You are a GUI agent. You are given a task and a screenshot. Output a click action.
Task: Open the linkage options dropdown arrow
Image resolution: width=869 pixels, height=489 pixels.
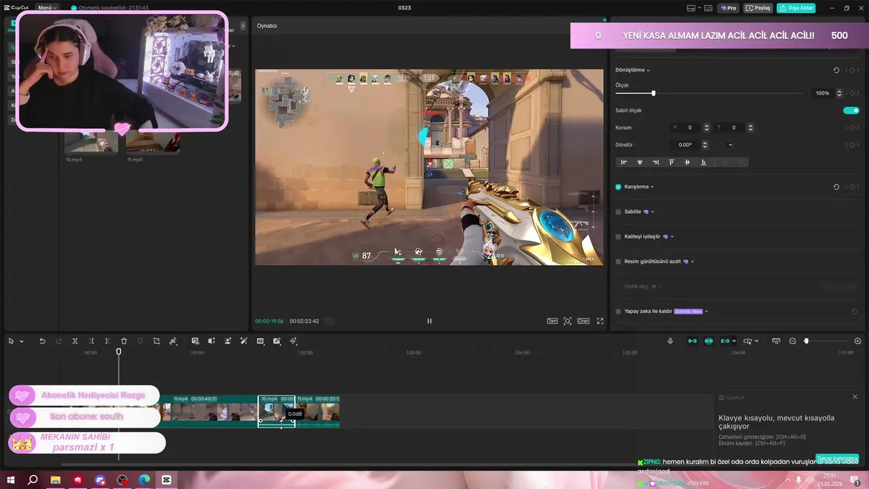734,342
